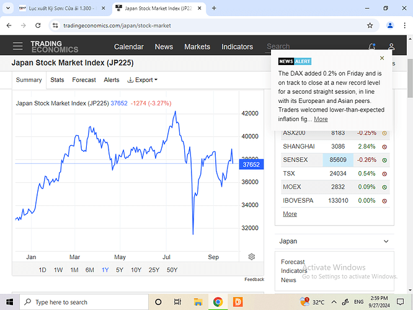Open chart settings gear icon

pyautogui.click(x=252, y=257)
